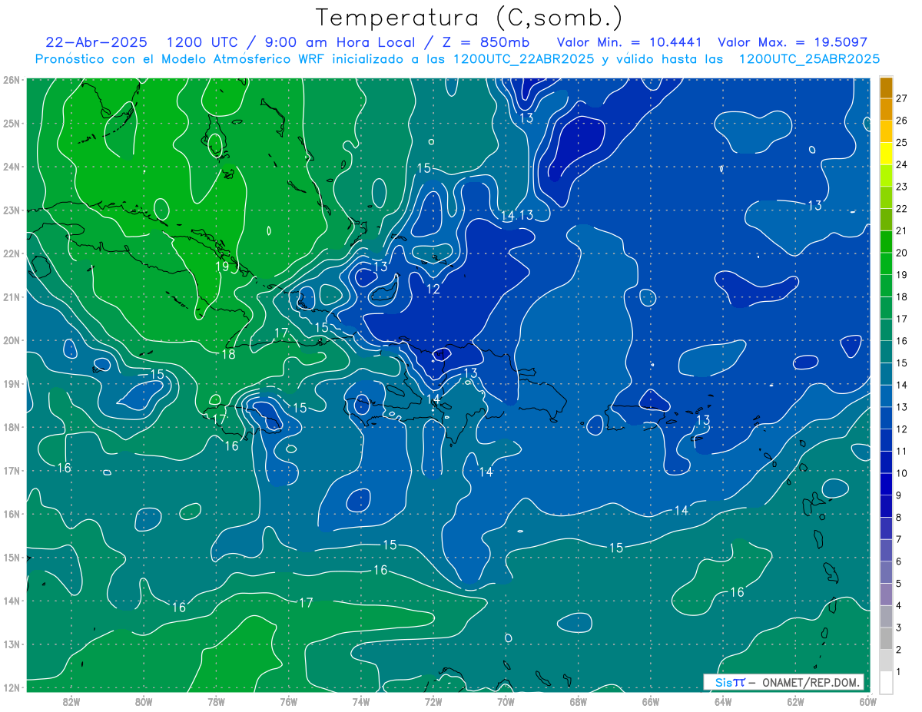The width and height of the screenshot is (922, 712).
Task: Click the color scale label "27"
Action: [901, 98]
